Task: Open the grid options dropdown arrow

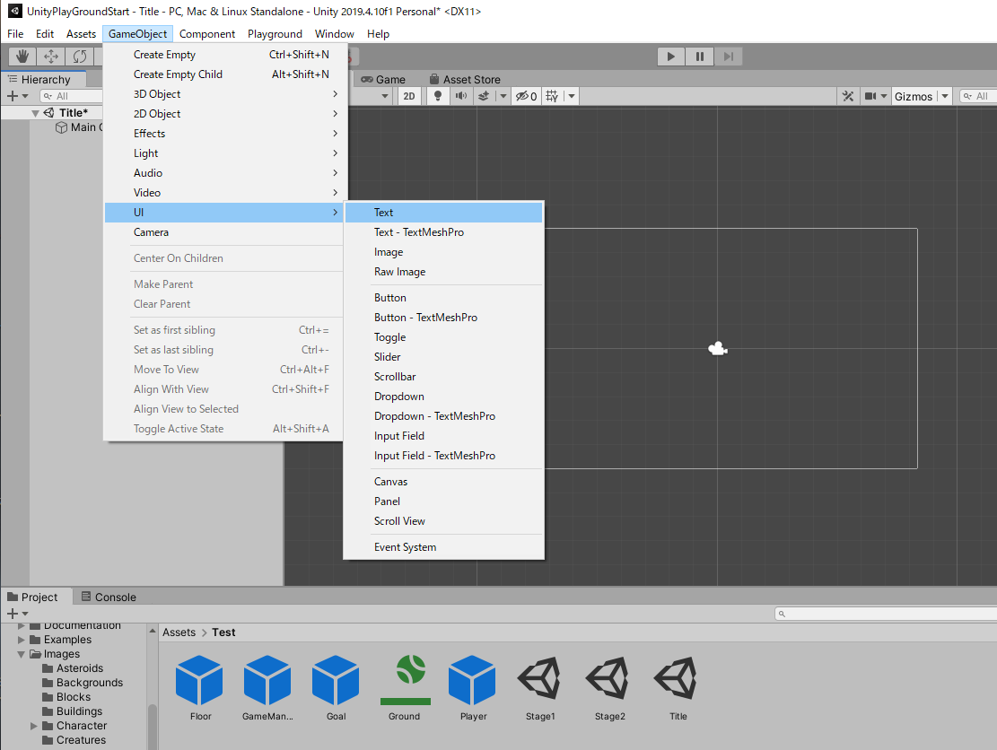Action: [572, 96]
